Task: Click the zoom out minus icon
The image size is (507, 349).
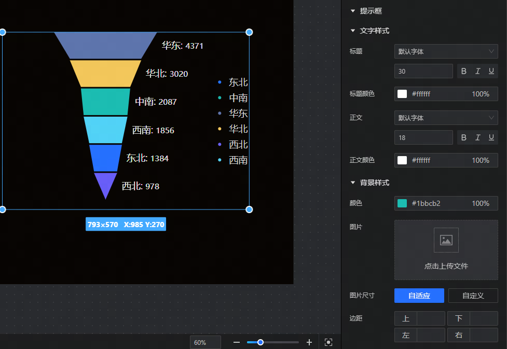Action: [x=237, y=342]
